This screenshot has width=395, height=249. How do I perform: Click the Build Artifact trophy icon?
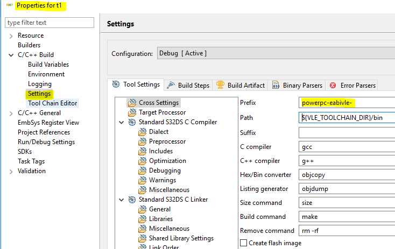coord(220,85)
